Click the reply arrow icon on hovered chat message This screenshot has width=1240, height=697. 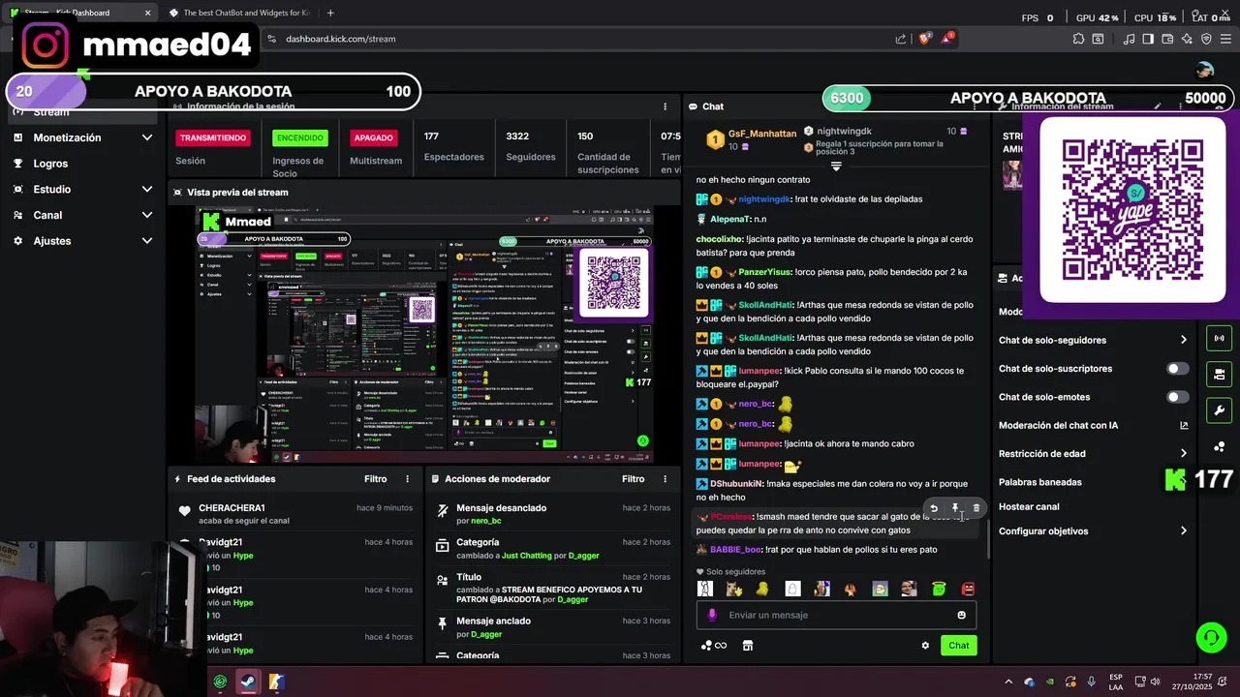pos(934,508)
